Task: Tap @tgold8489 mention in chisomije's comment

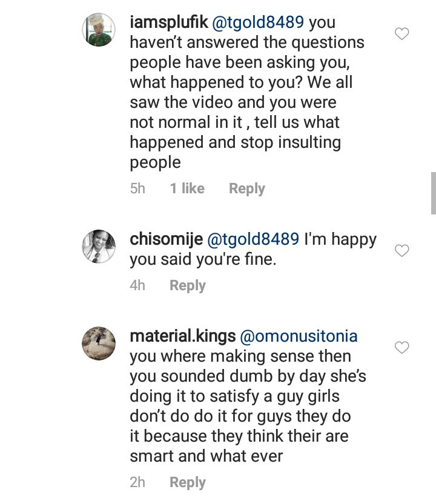Action: click(253, 239)
